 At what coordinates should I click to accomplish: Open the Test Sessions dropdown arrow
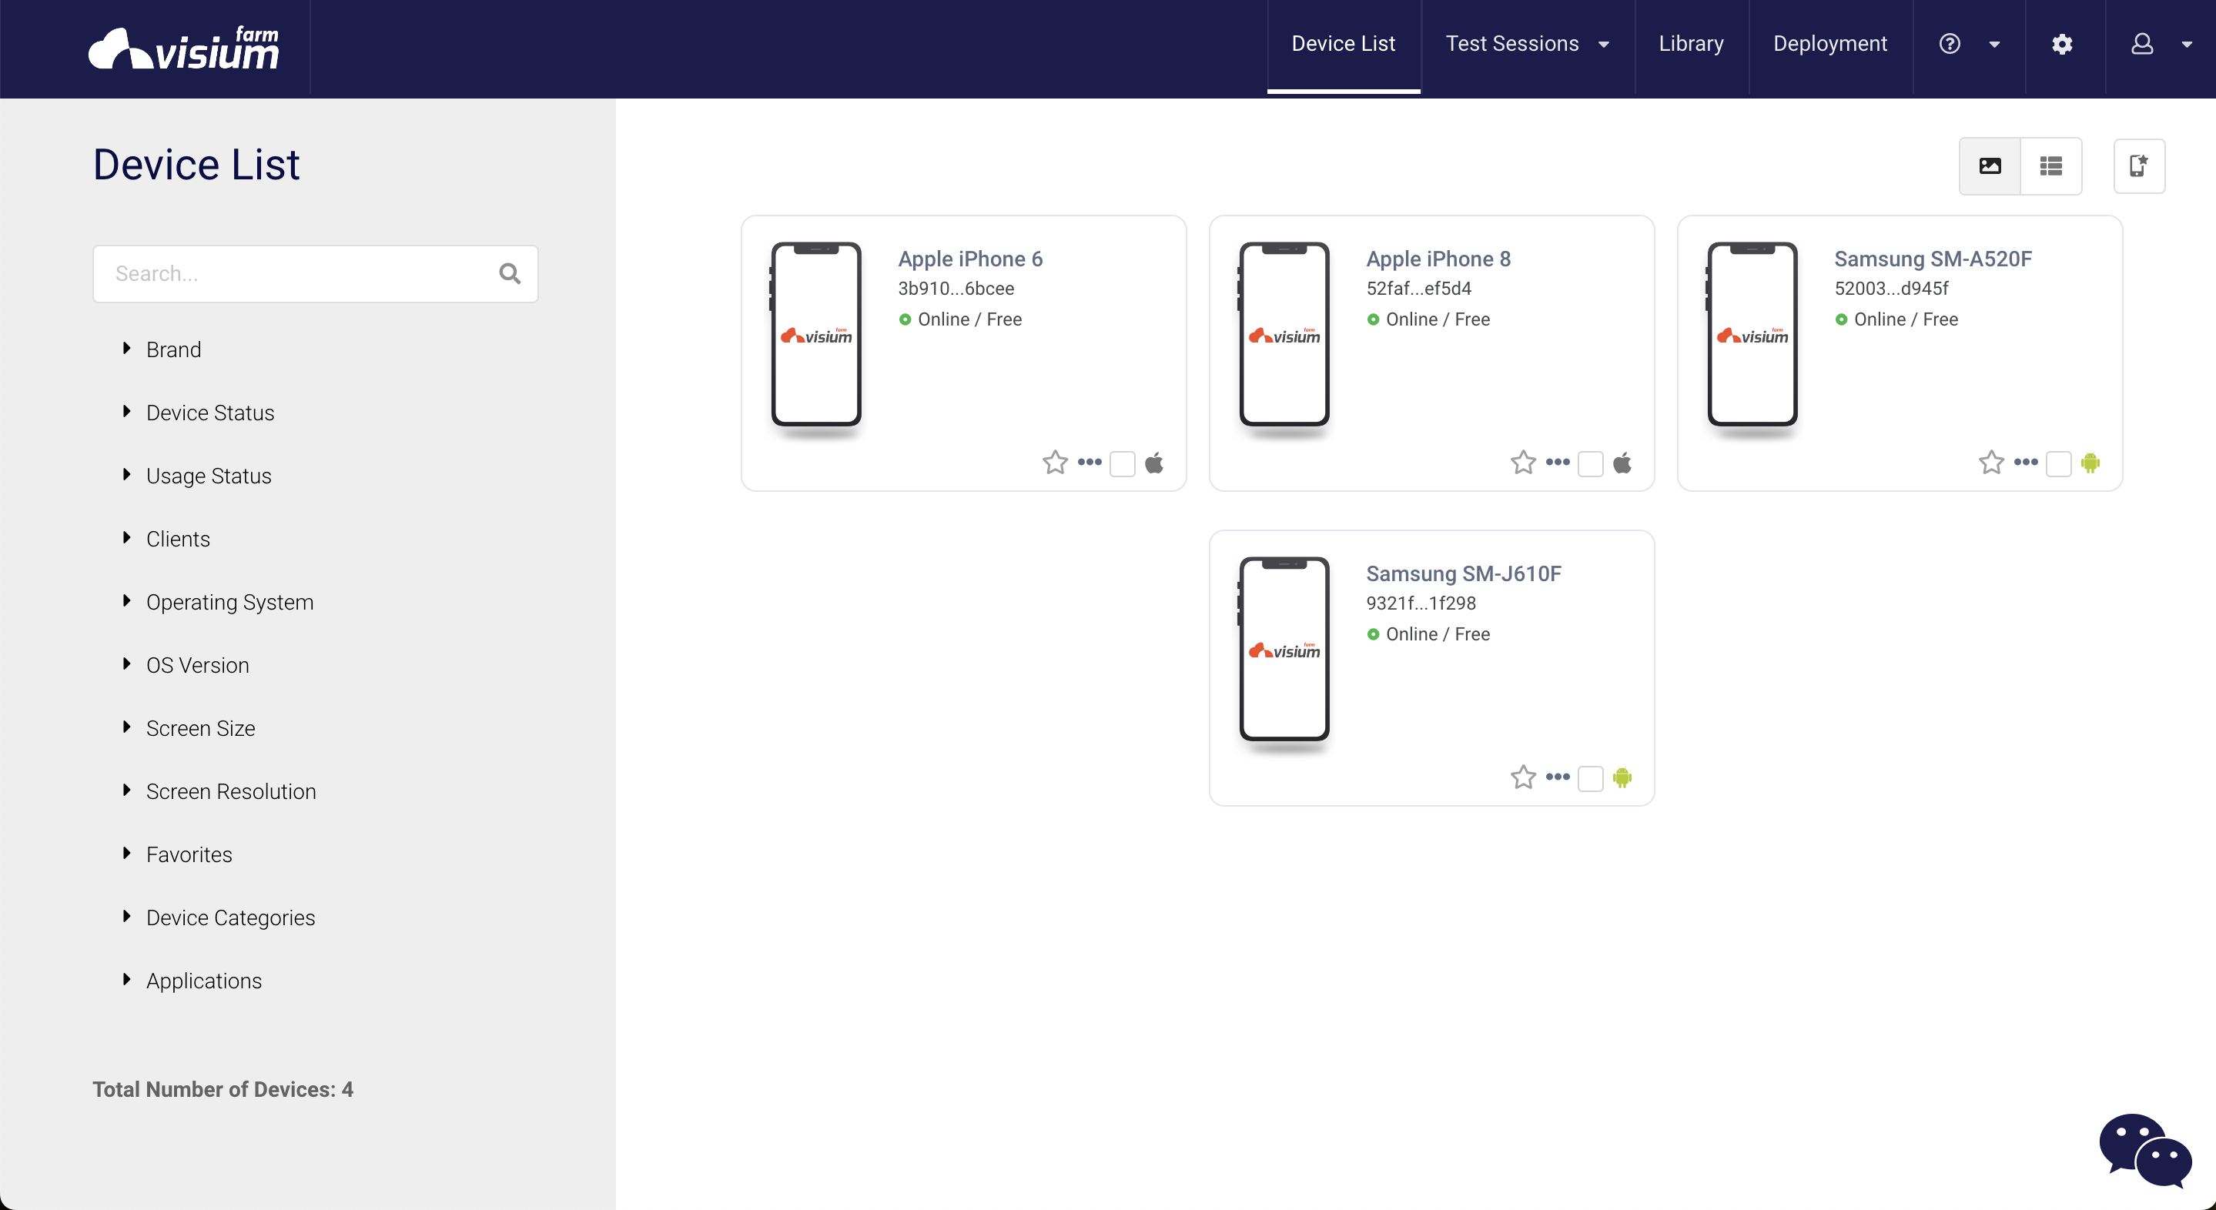click(x=1604, y=45)
